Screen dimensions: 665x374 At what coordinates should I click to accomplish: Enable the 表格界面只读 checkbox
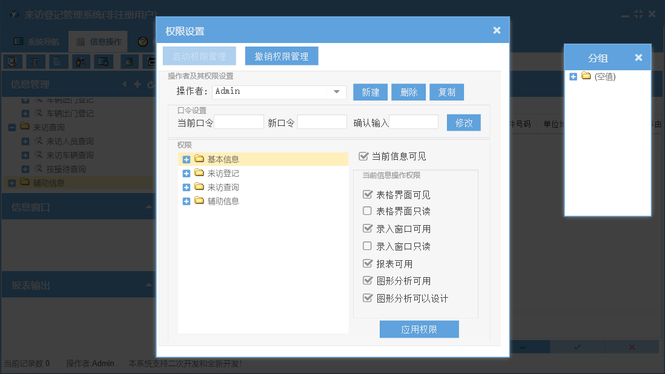pyautogui.click(x=367, y=211)
